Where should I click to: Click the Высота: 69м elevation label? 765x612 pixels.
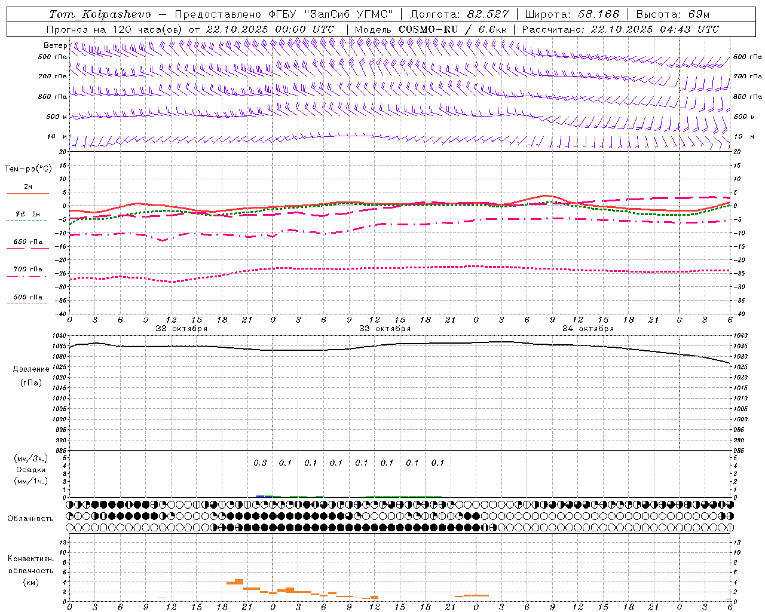pyautogui.click(x=673, y=14)
